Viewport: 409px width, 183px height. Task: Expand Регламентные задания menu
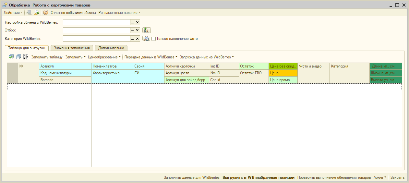click(x=119, y=13)
